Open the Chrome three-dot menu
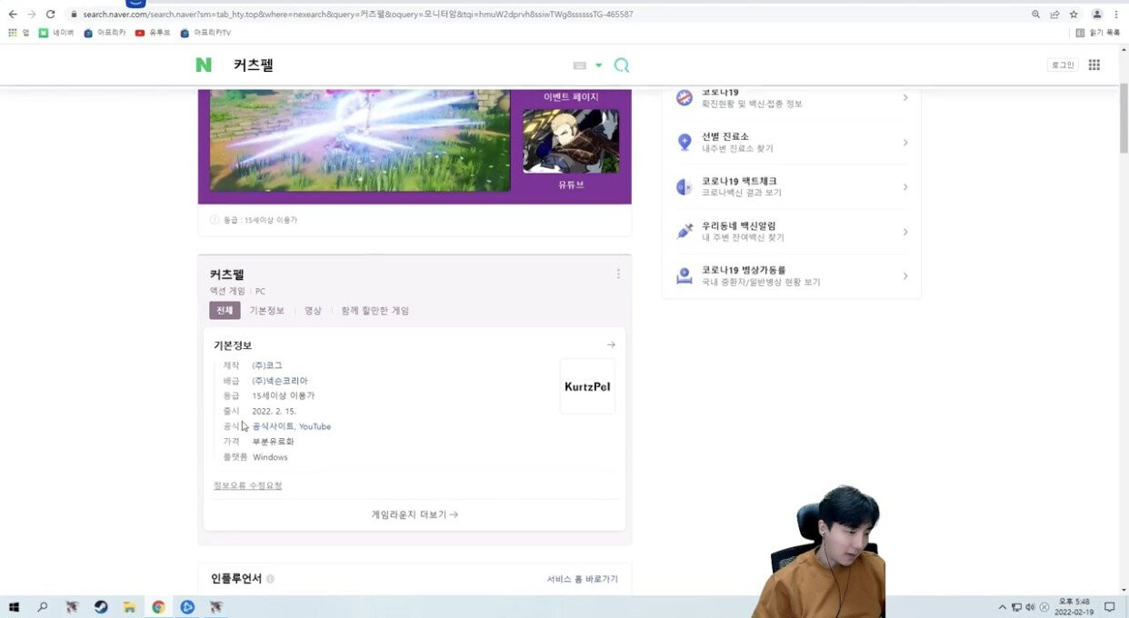 1116,15
